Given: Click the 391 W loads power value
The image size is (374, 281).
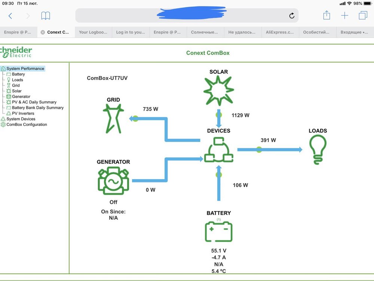Looking at the screenshot, I should coord(268,140).
